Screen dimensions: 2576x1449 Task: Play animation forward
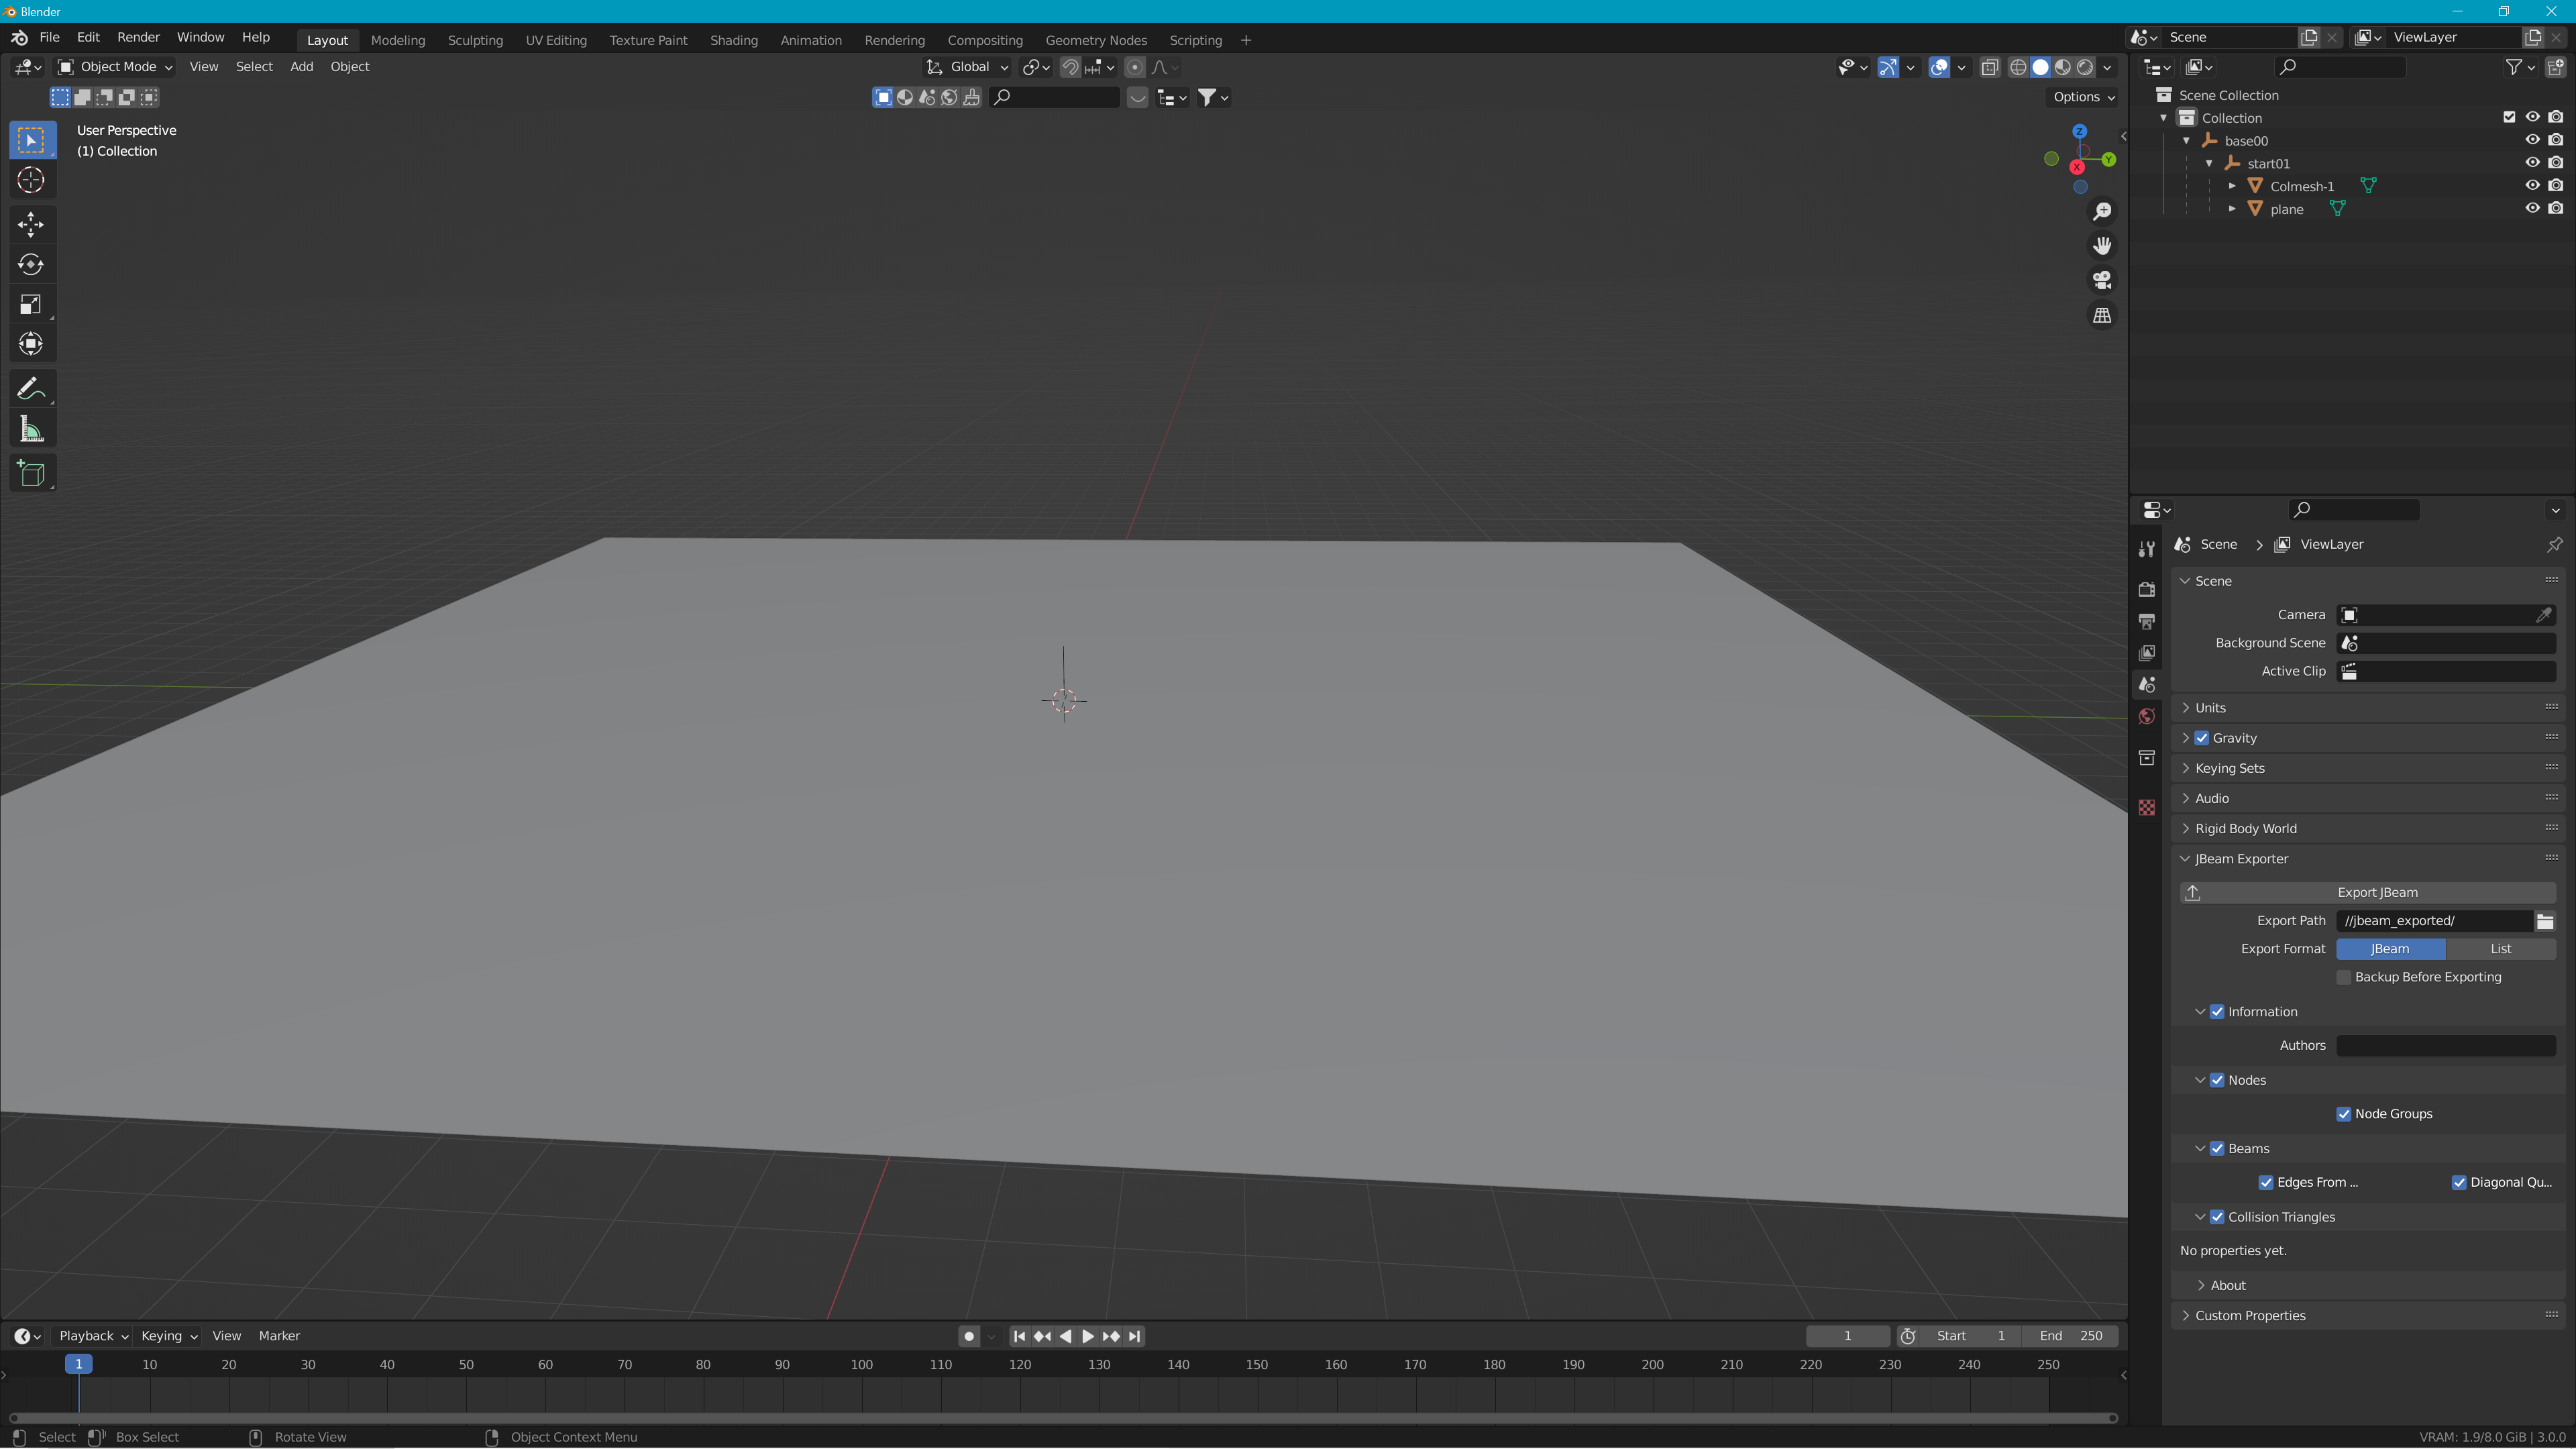point(1088,1336)
